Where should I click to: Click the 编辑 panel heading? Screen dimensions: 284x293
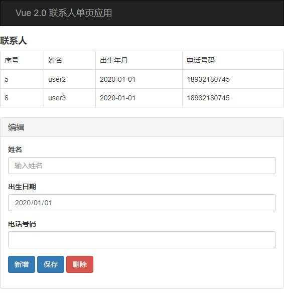[16, 127]
